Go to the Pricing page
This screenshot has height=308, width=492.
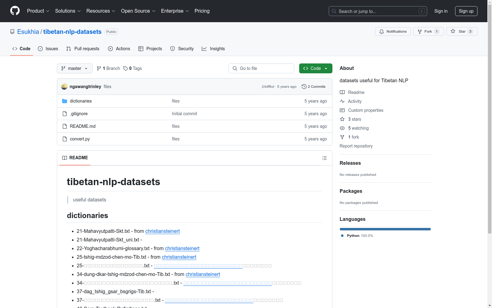[202, 11]
